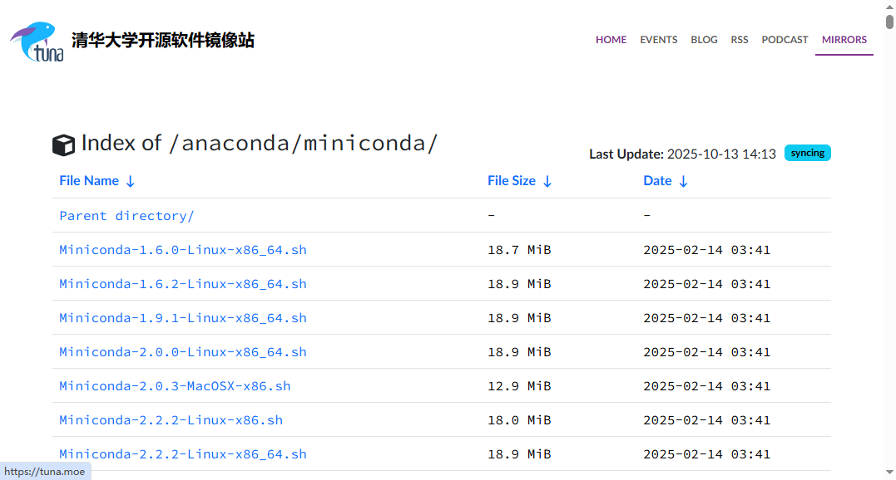Download Miniconda-1.6.0-Linux-x86_64.sh
The image size is (896, 480).
tap(183, 250)
